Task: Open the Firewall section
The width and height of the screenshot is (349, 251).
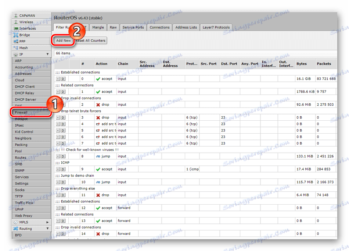Action: pos(31,113)
